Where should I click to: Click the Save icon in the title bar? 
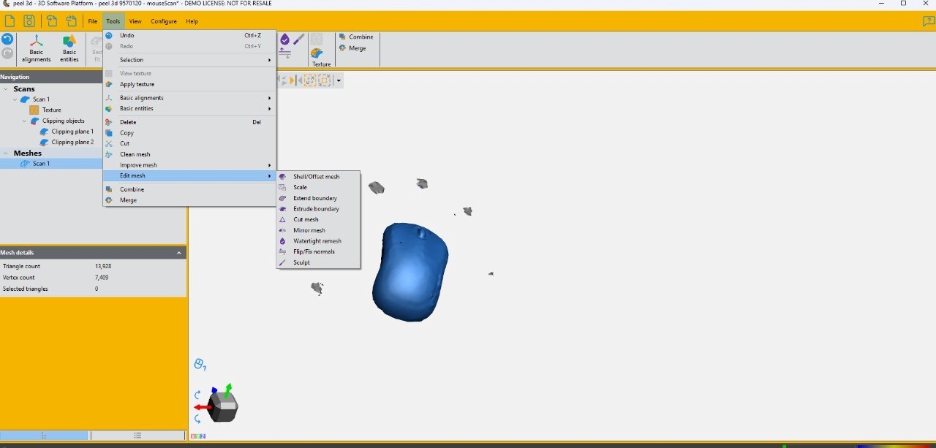pos(29,20)
